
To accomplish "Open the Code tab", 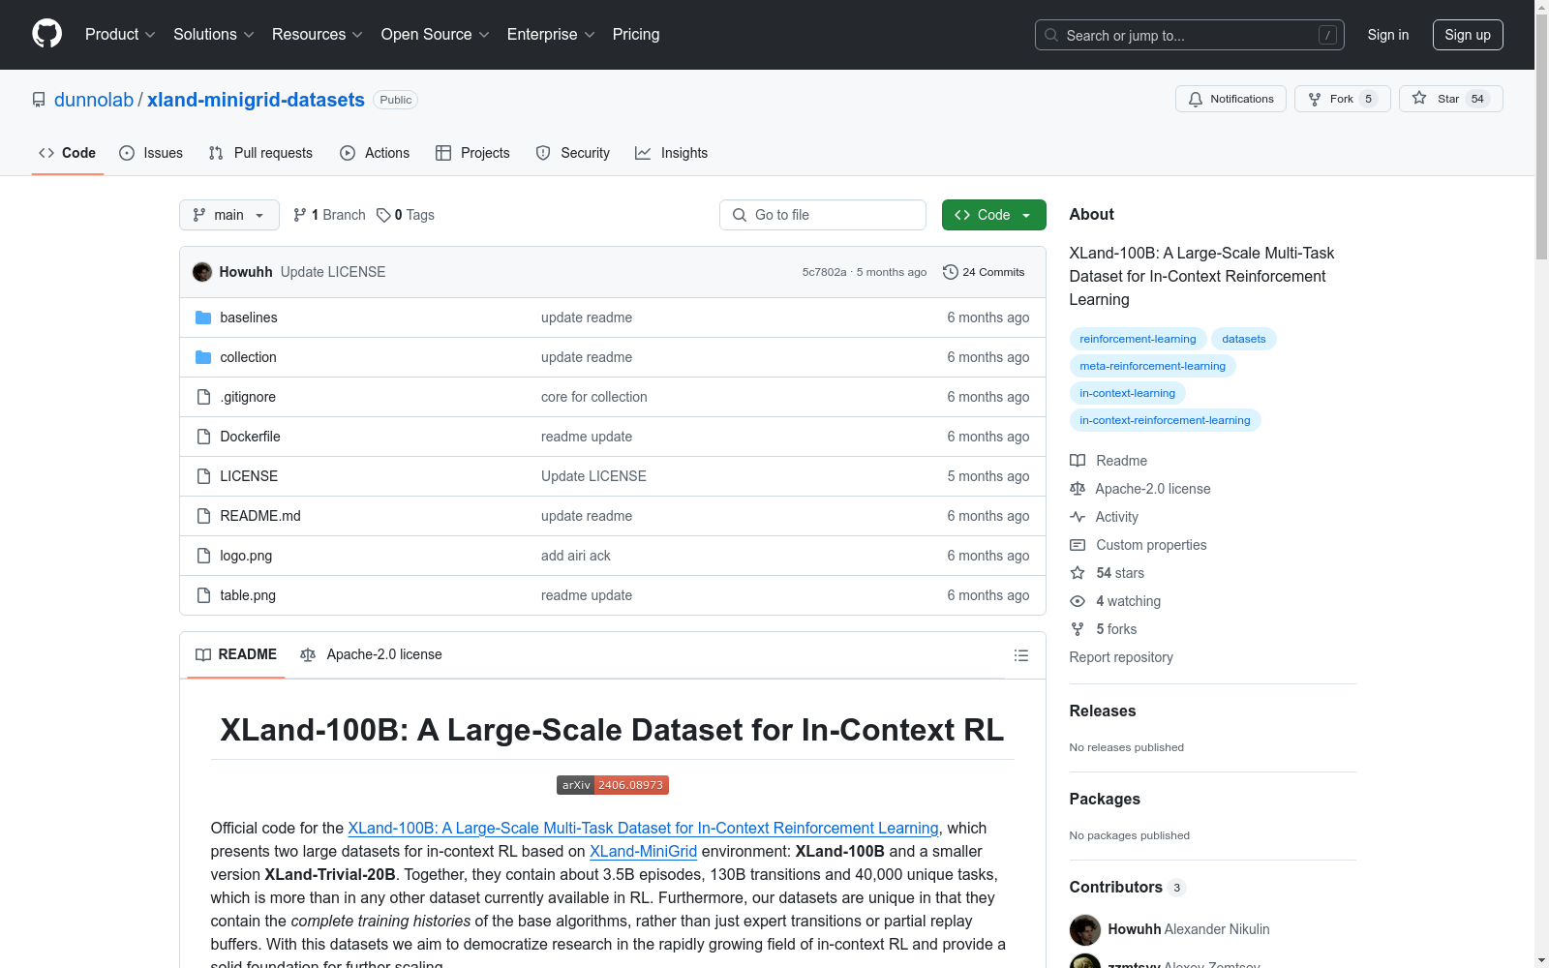I will point(68,153).
